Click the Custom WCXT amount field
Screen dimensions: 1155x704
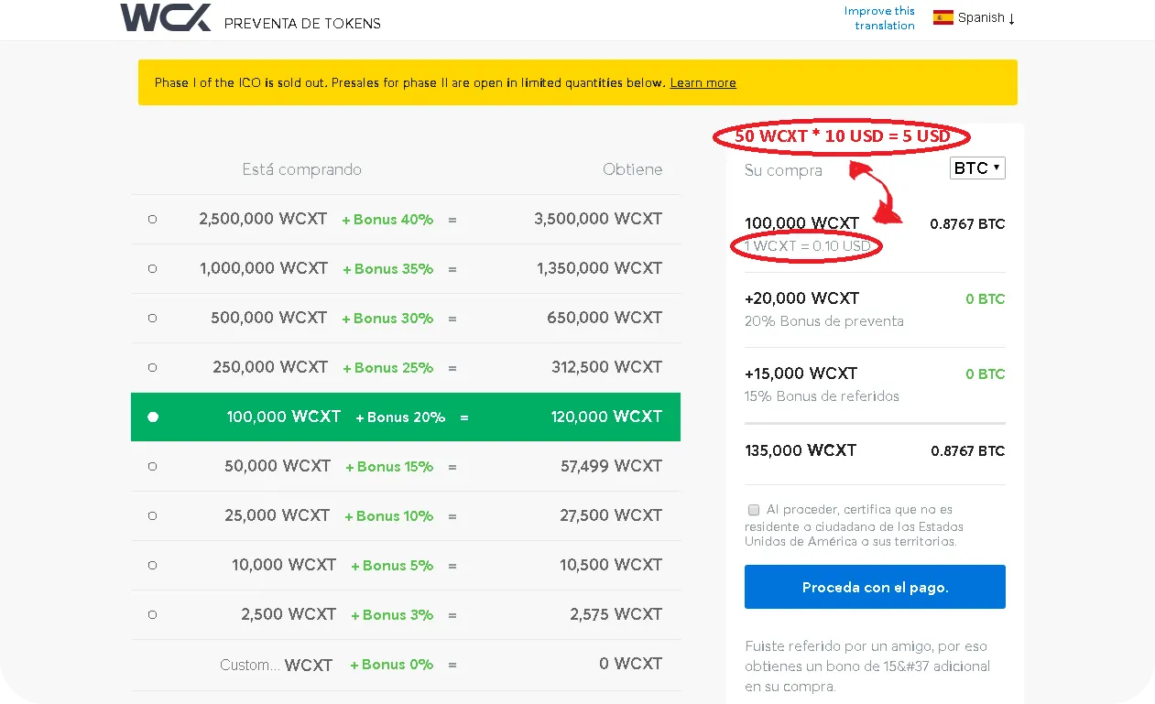click(249, 665)
